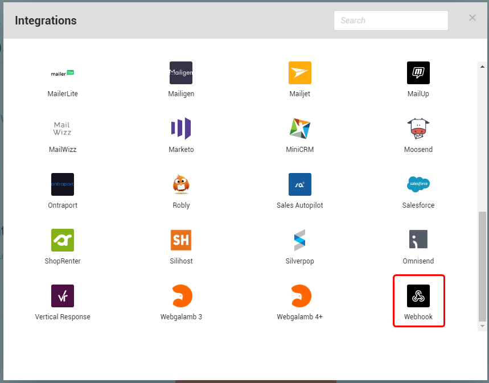
Task: Open the Webhook integration
Action: coord(418,296)
